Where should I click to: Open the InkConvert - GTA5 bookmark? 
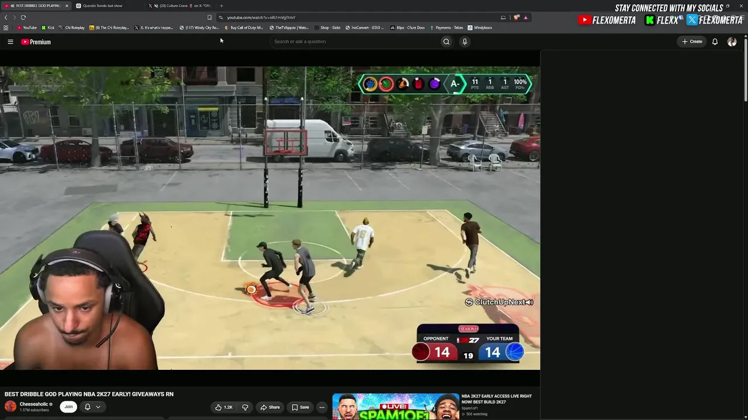coord(365,28)
